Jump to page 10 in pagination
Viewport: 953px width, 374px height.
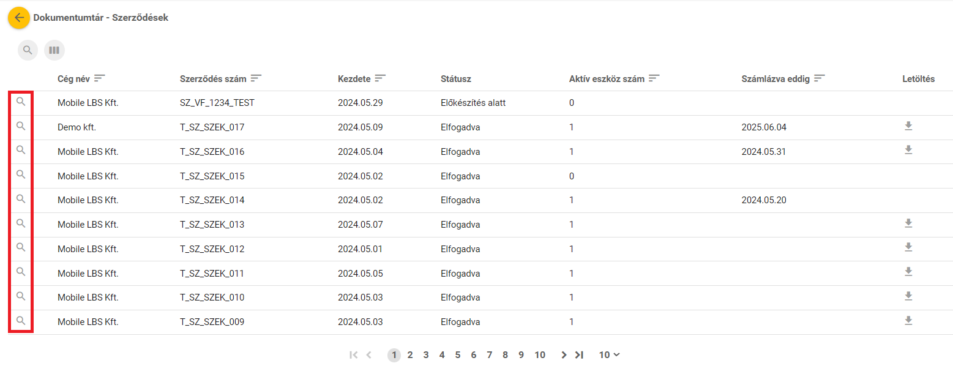pos(539,355)
